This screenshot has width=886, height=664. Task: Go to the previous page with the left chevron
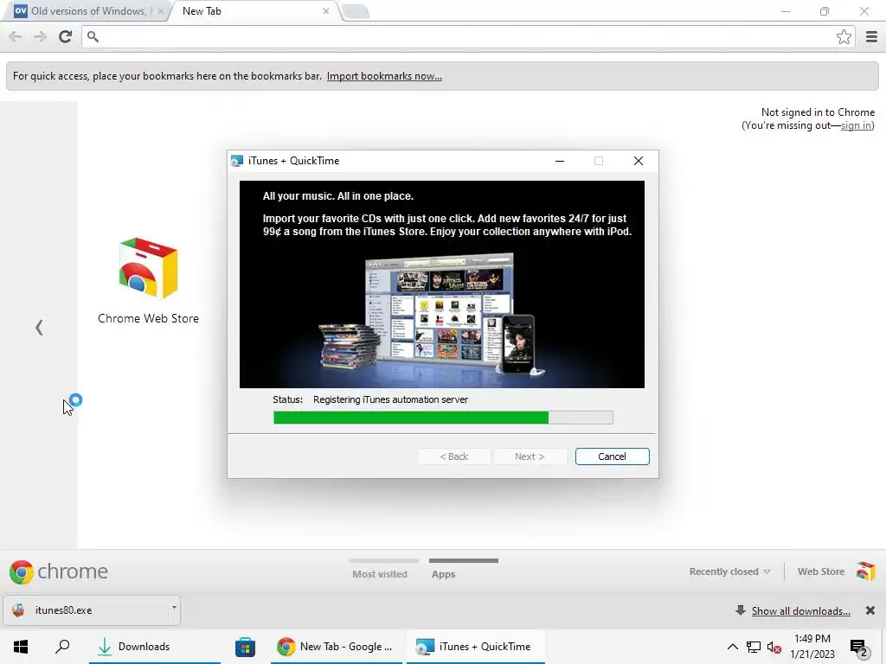point(39,328)
